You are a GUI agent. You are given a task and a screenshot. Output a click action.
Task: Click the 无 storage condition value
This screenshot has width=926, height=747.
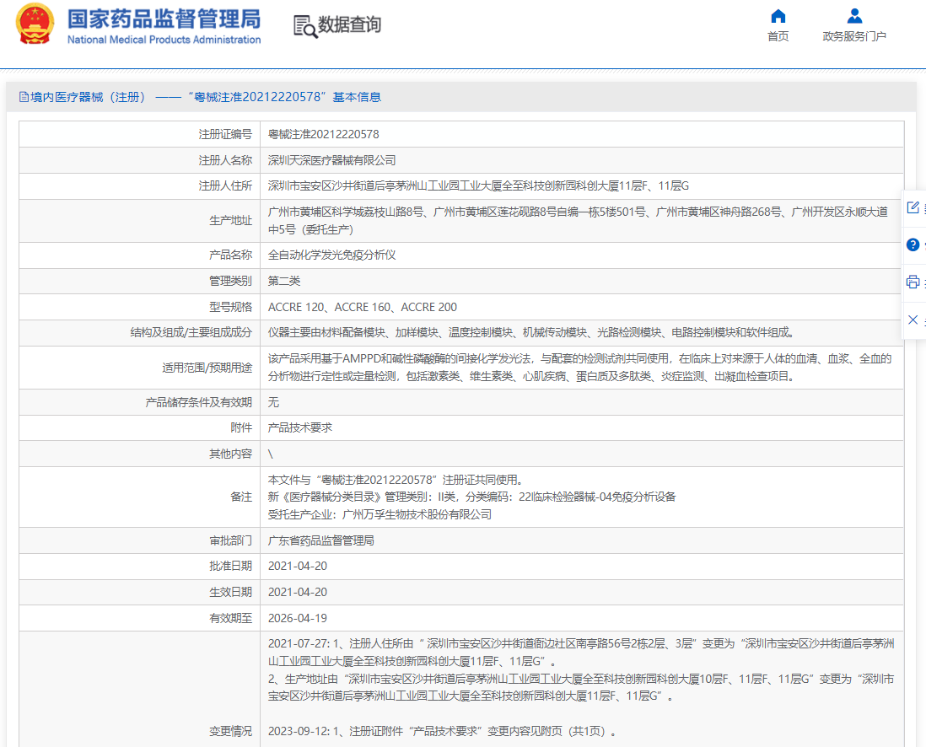click(x=273, y=402)
